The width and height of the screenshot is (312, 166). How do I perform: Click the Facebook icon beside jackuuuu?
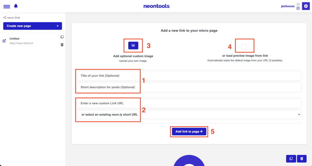pyautogui.click(x=298, y=4)
